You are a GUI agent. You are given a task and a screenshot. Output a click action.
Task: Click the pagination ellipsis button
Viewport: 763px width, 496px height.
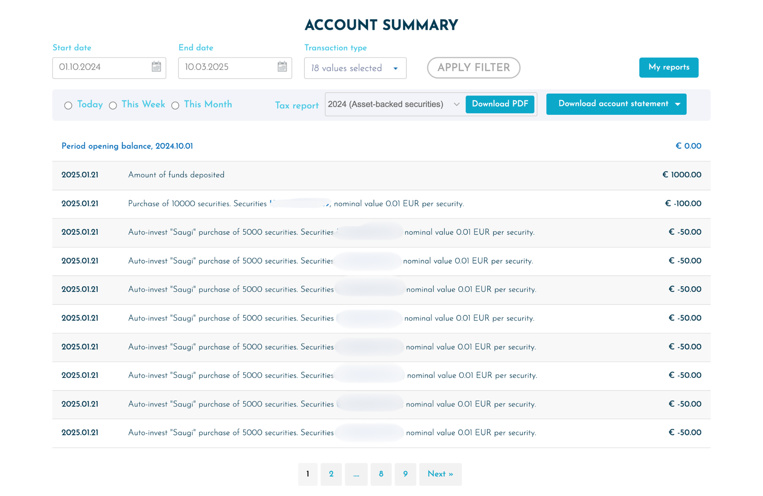356,474
